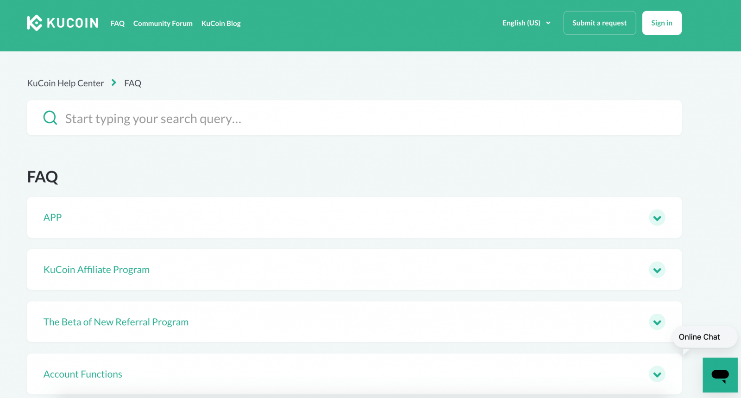Expand KuCoin Affiliate Program chevron
Viewport: 741px width, 398px height.
[657, 270]
